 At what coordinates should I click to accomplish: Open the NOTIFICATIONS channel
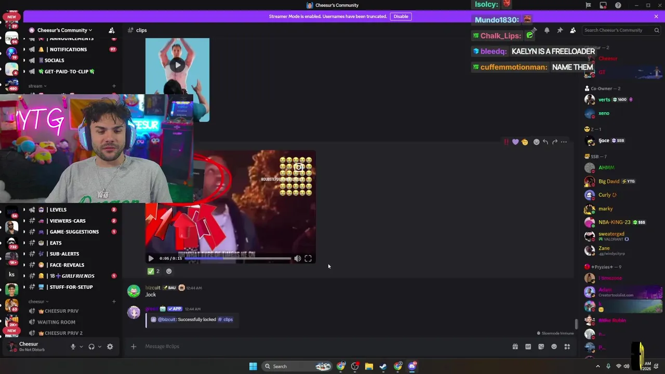[x=68, y=49]
